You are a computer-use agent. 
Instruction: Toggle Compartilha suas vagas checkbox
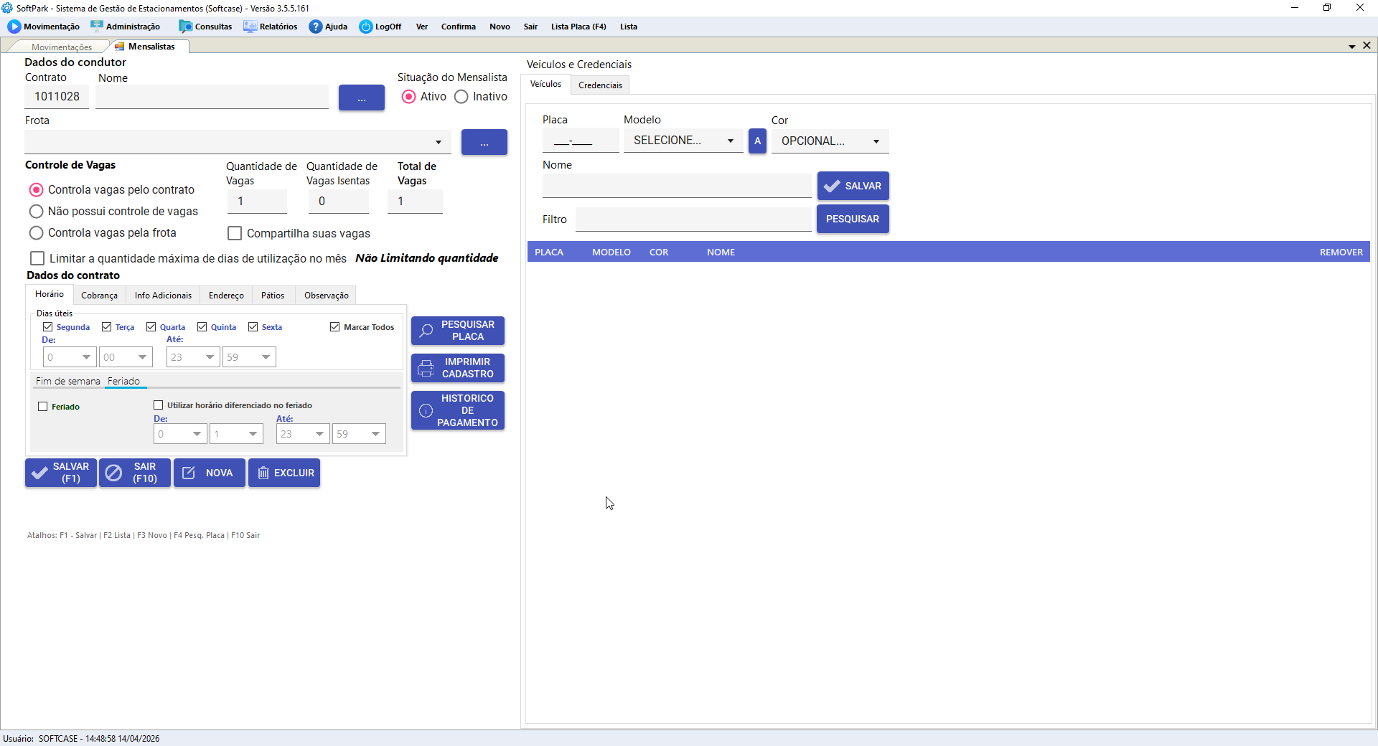[235, 233]
